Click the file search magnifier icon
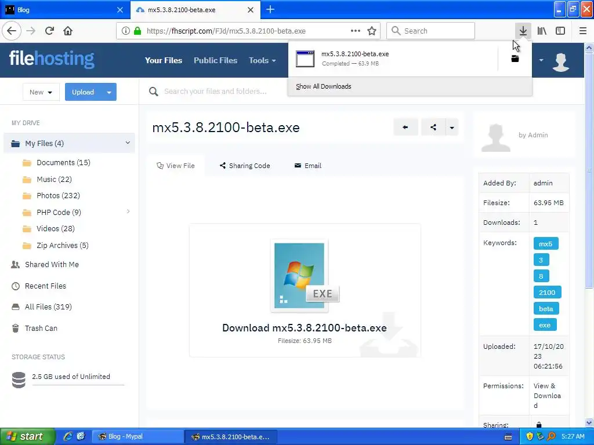Image resolution: width=594 pixels, height=445 pixels. tap(153, 91)
